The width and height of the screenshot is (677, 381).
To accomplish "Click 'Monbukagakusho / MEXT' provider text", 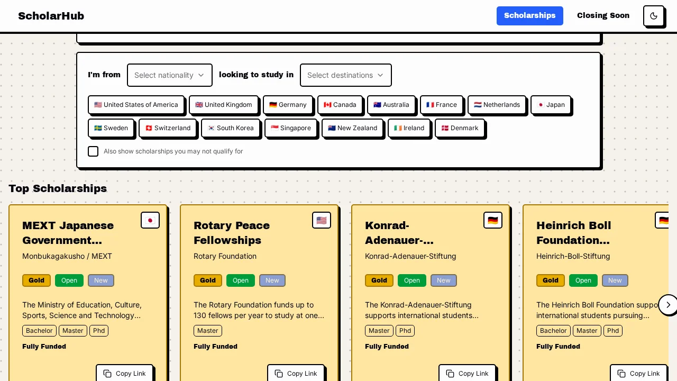I will (67, 256).
